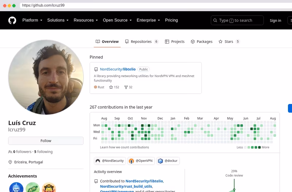Open @dockur organization chip

click(x=168, y=161)
